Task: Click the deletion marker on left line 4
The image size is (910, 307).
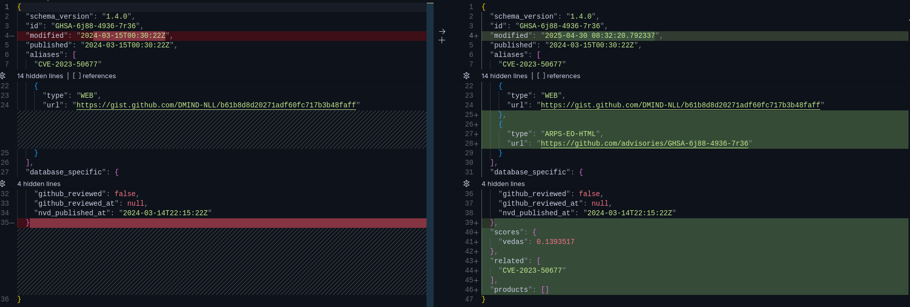Action: tap(12, 36)
